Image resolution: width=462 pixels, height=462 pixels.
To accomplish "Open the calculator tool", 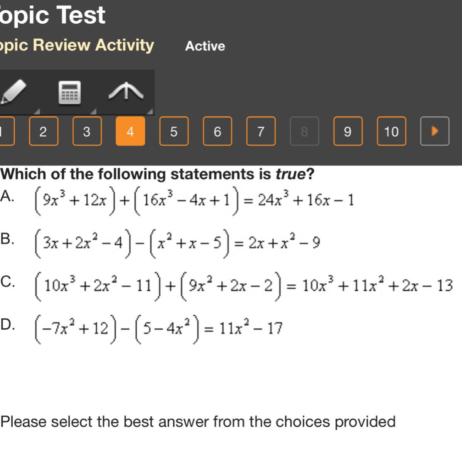I will coord(69,92).
